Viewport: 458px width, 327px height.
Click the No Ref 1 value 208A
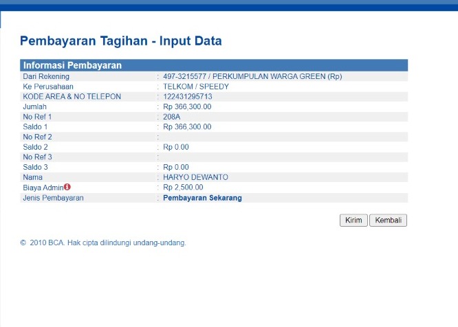pyautogui.click(x=171, y=117)
